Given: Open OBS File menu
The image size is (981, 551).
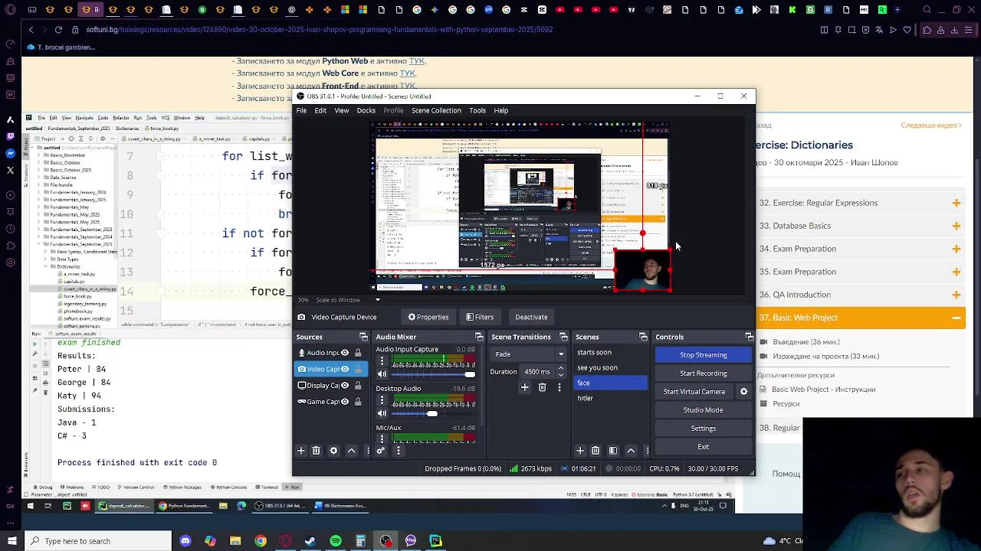Looking at the screenshot, I should [x=301, y=110].
